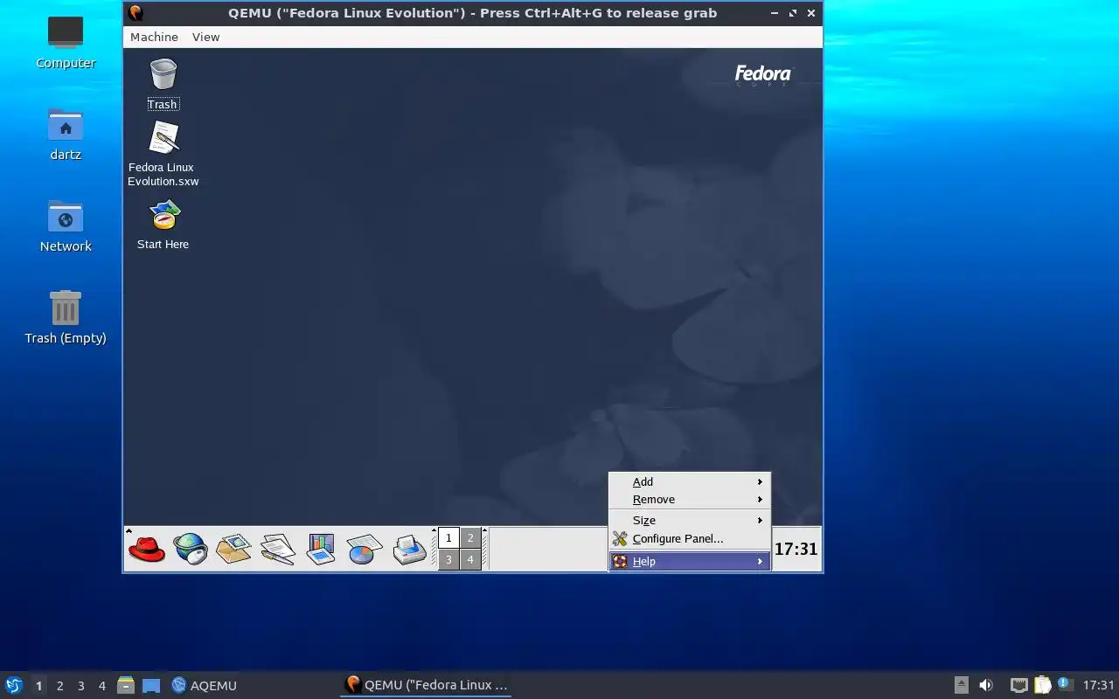Image resolution: width=1119 pixels, height=699 pixels.
Task: Launch the spreadsheet pie chart icon
Action: click(365, 549)
